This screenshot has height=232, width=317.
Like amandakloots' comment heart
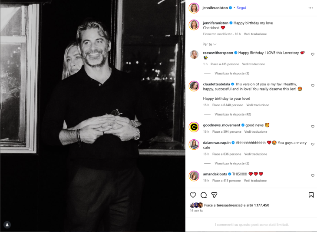pyautogui.click(x=313, y=175)
